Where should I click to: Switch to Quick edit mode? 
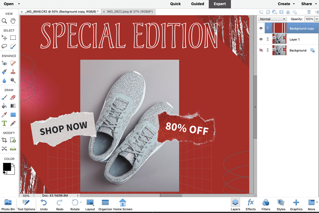pyautogui.click(x=175, y=4)
